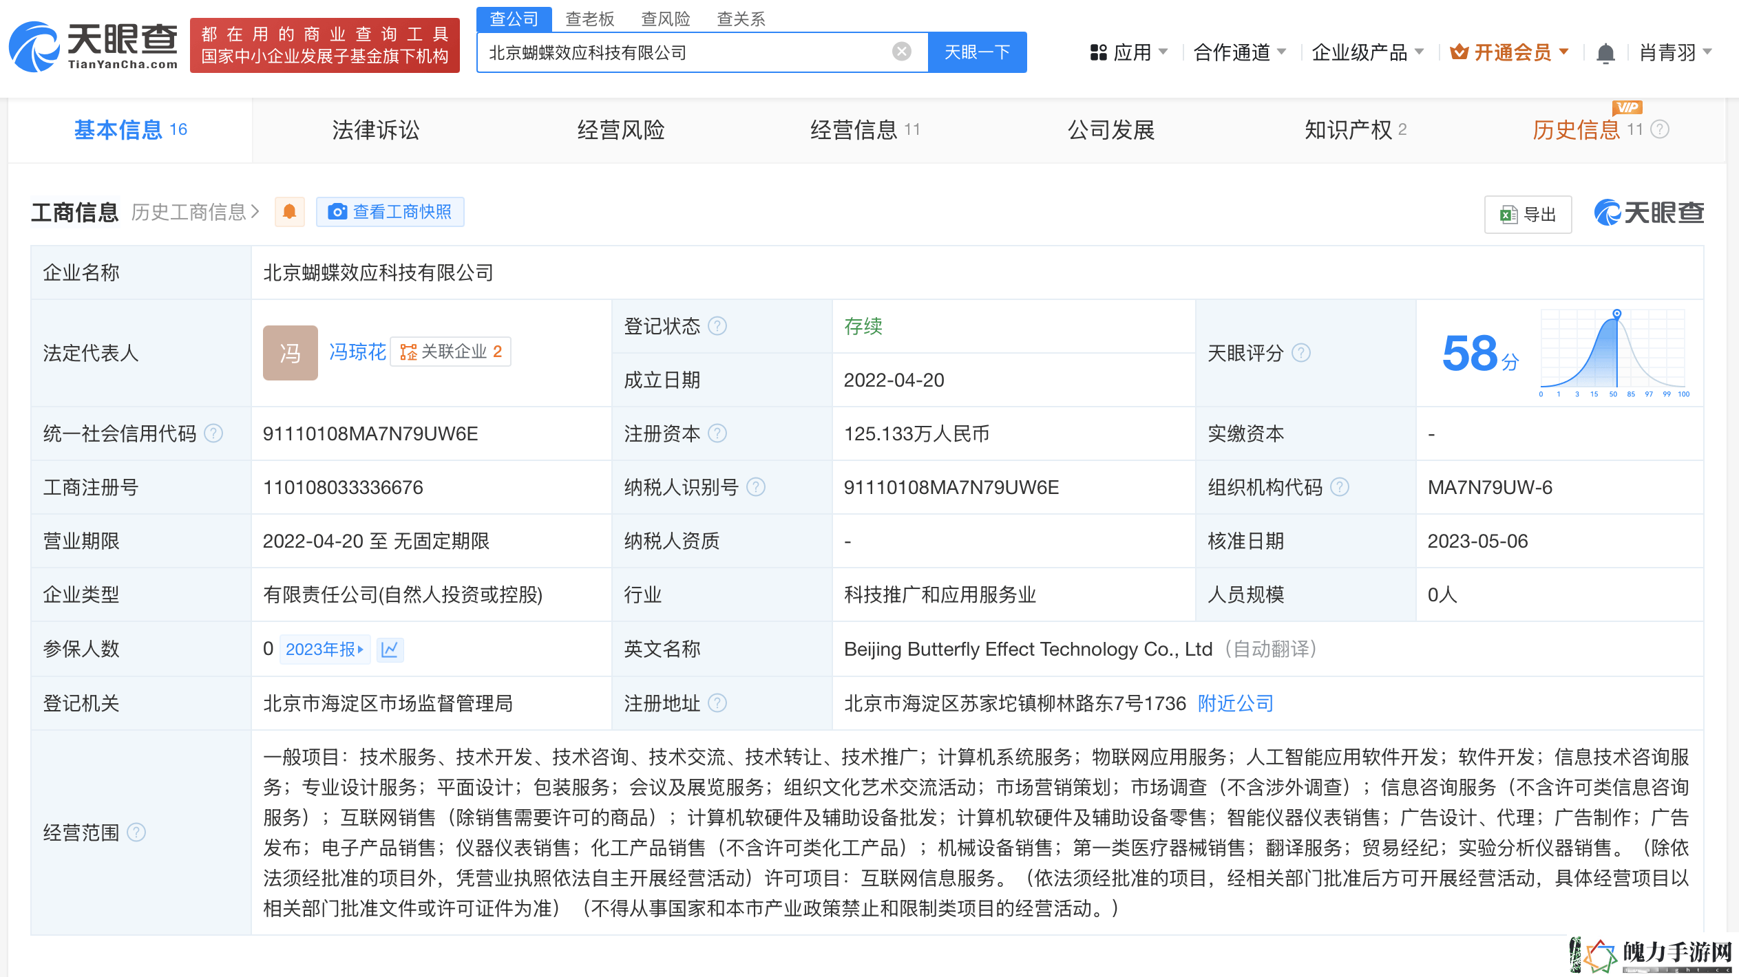This screenshot has width=1739, height=977.
Task: Click the 科技推广和应用服务业 industry value
Action: tap(940, 594)
